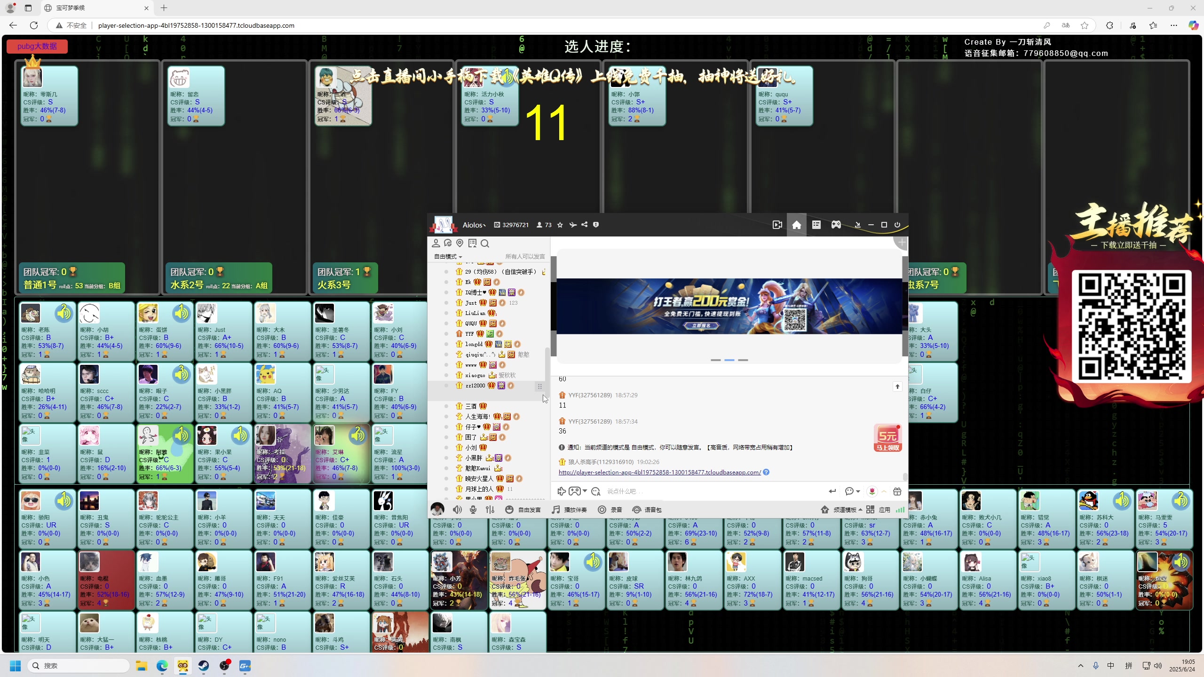Toggle the speaker badge on 宝哥 card

tap(593, 561)
